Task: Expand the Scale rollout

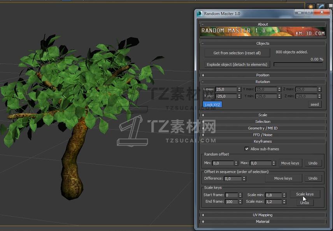Action: (x=263, y=115)
